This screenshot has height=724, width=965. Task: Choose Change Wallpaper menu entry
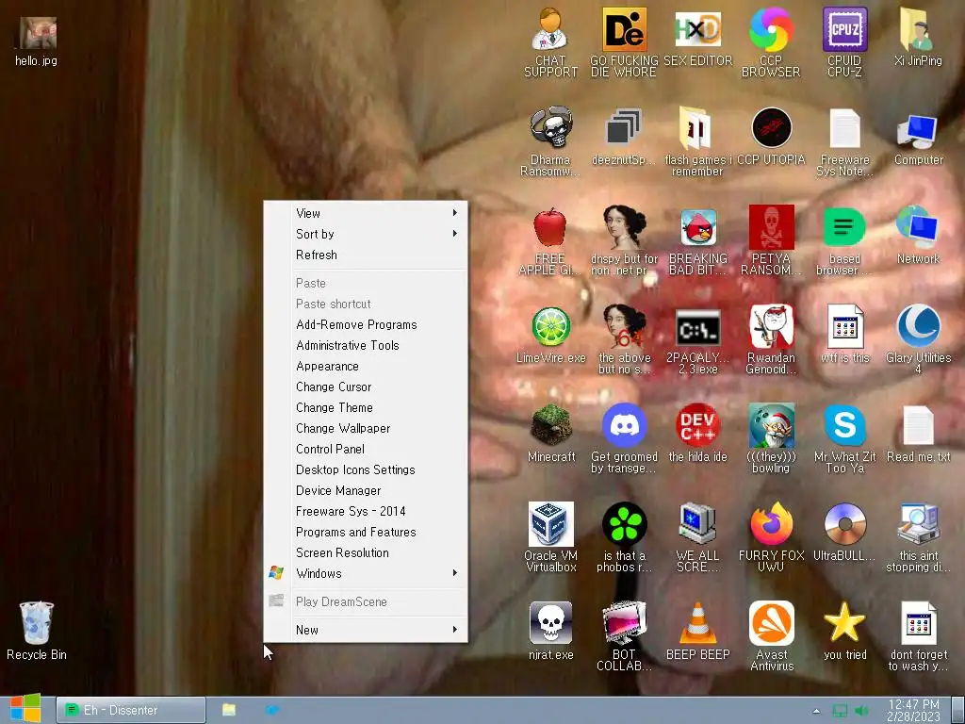[x=366, y=429]
